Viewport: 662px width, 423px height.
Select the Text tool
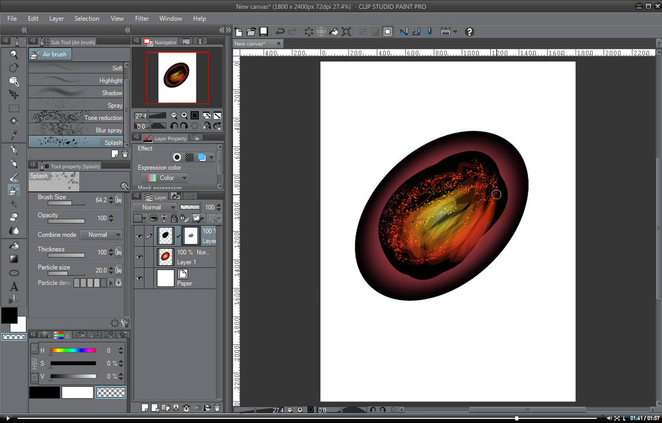point(13,286)
